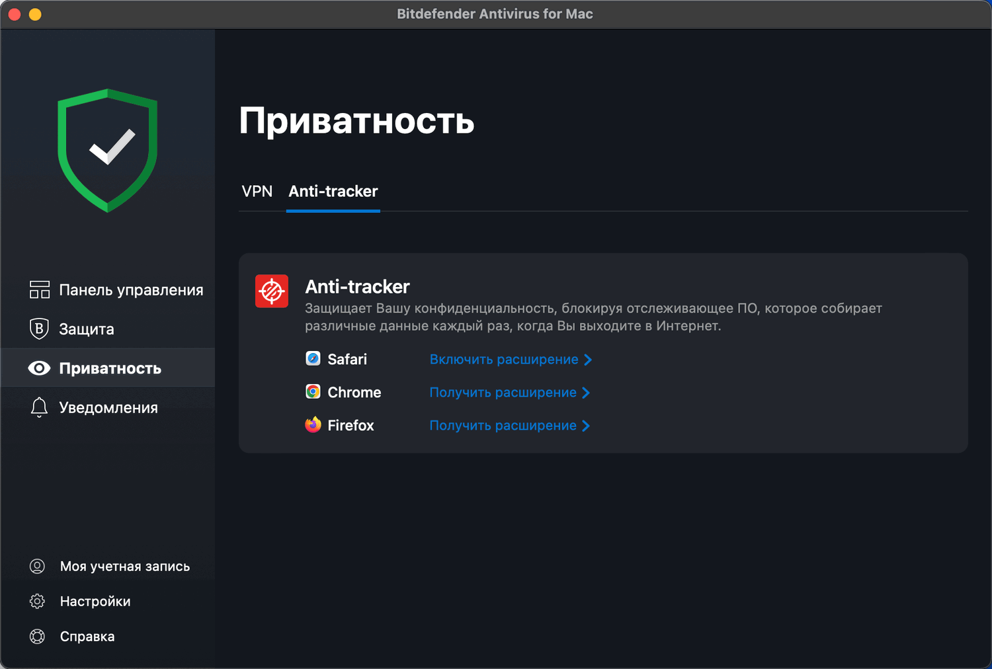This screenshot has height=669, width=992.
Task: Click the red Anti-tracker crosshair icon
Action: pos(272,291)
